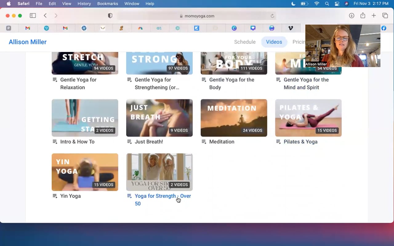Image resolution: width=394 pixels, height=246 pixels.
Task: Open the Meditation playlist thumbnail
Action: (234, 118)
